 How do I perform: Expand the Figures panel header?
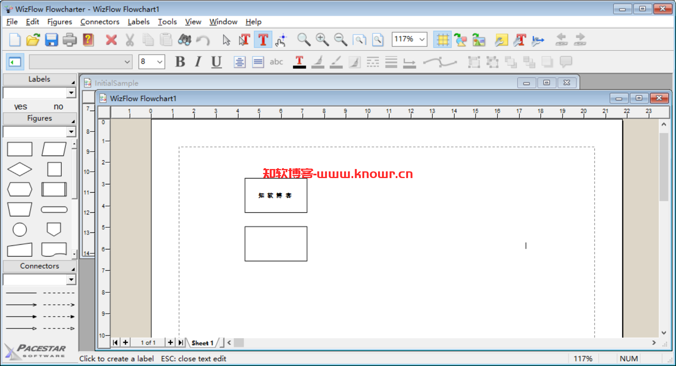click(39, 118)
